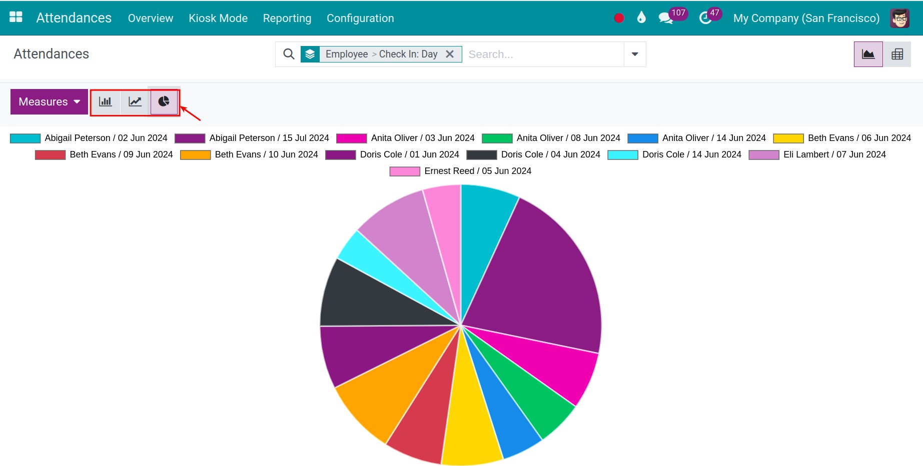This screenshot has width=923, height=466.
Task: Open the Kiosk Mode menu
Action: click(x=218, y=18)
